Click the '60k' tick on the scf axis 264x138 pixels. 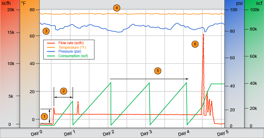coord(253,56)
